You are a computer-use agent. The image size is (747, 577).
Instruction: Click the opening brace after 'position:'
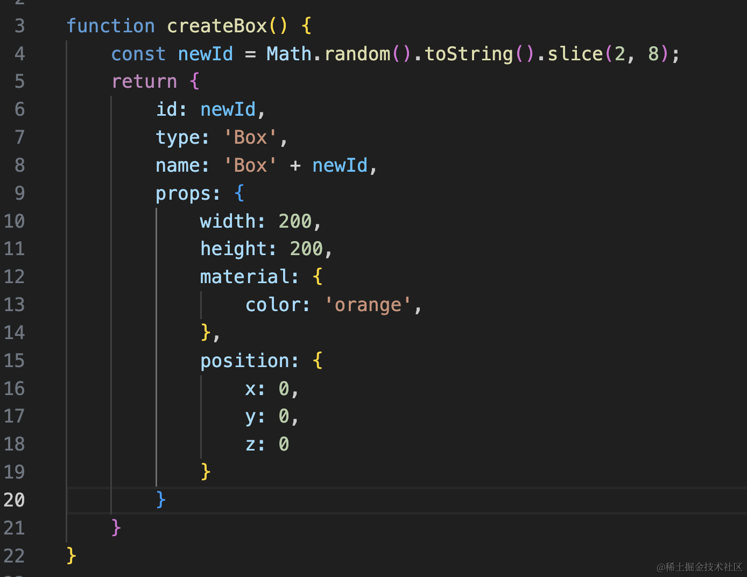(318, 361)
